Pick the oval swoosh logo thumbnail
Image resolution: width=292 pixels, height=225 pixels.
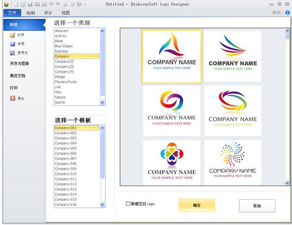[233, 111]
